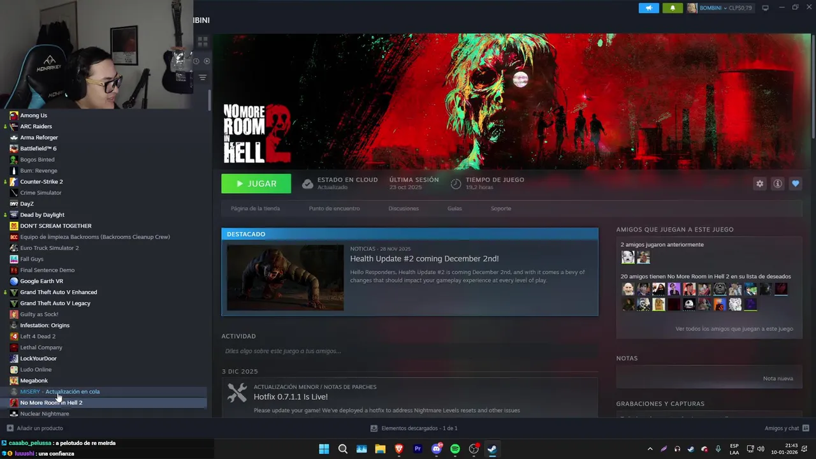This screenshot has height=459, width=816.
Task: Click the Windows Start button
Action: pos(324,449)
